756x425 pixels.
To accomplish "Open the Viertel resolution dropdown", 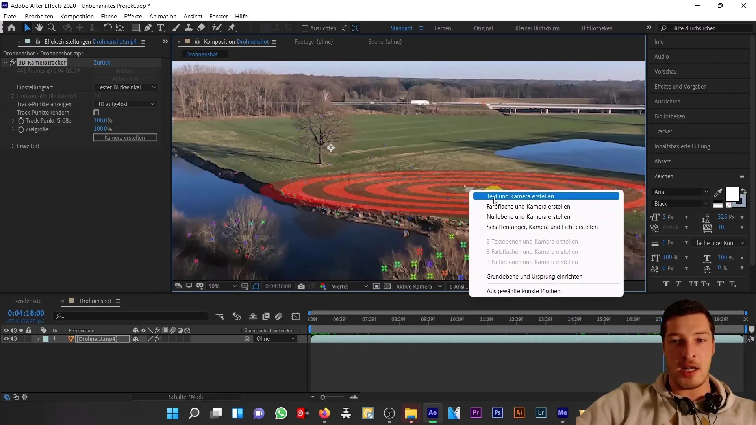I will click(350, 286).
